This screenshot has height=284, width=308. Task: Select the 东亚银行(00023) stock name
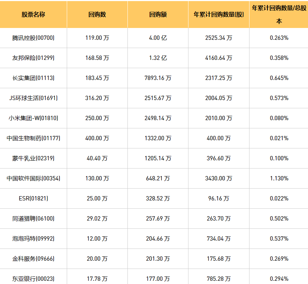(x=33, y=279)
